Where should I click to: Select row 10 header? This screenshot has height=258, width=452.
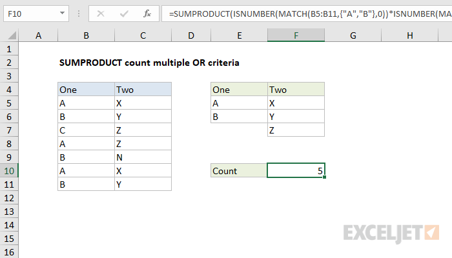9,171
